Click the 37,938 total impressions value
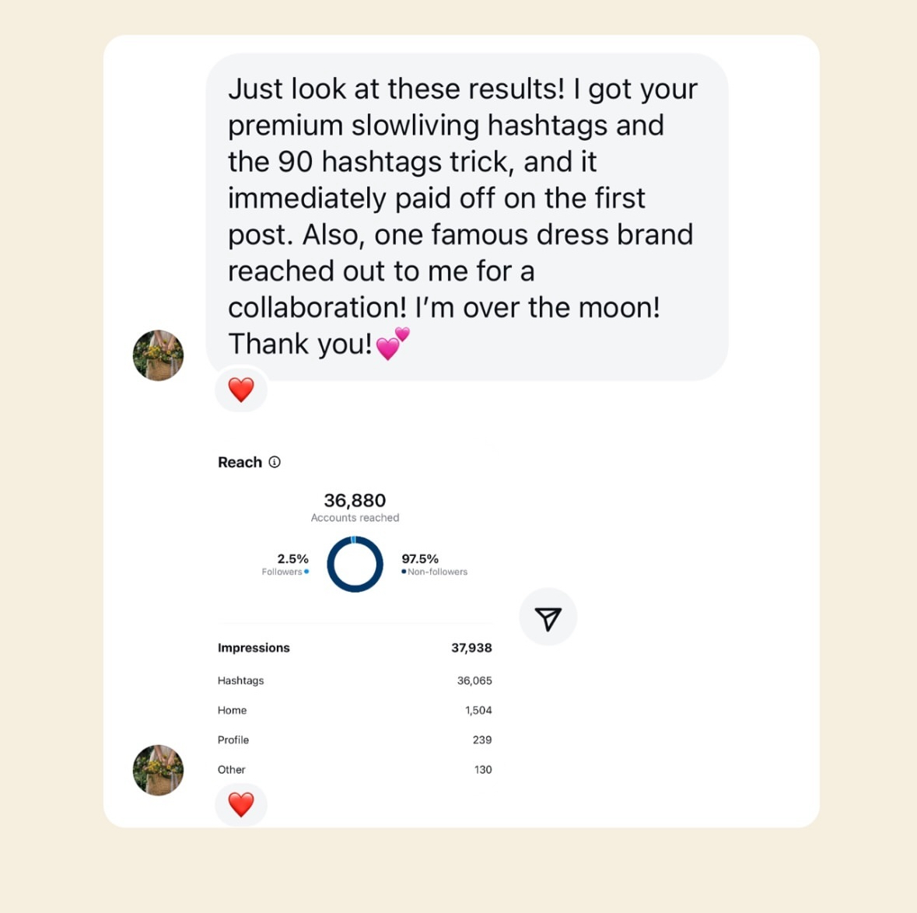This screenshot has width=917, height=913. [471, 648]
